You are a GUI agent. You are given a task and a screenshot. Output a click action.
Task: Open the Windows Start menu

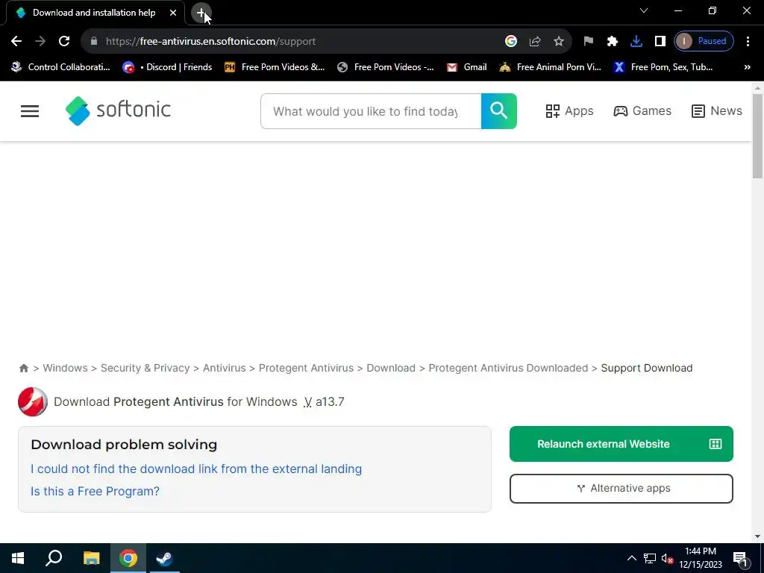point(18,558)
